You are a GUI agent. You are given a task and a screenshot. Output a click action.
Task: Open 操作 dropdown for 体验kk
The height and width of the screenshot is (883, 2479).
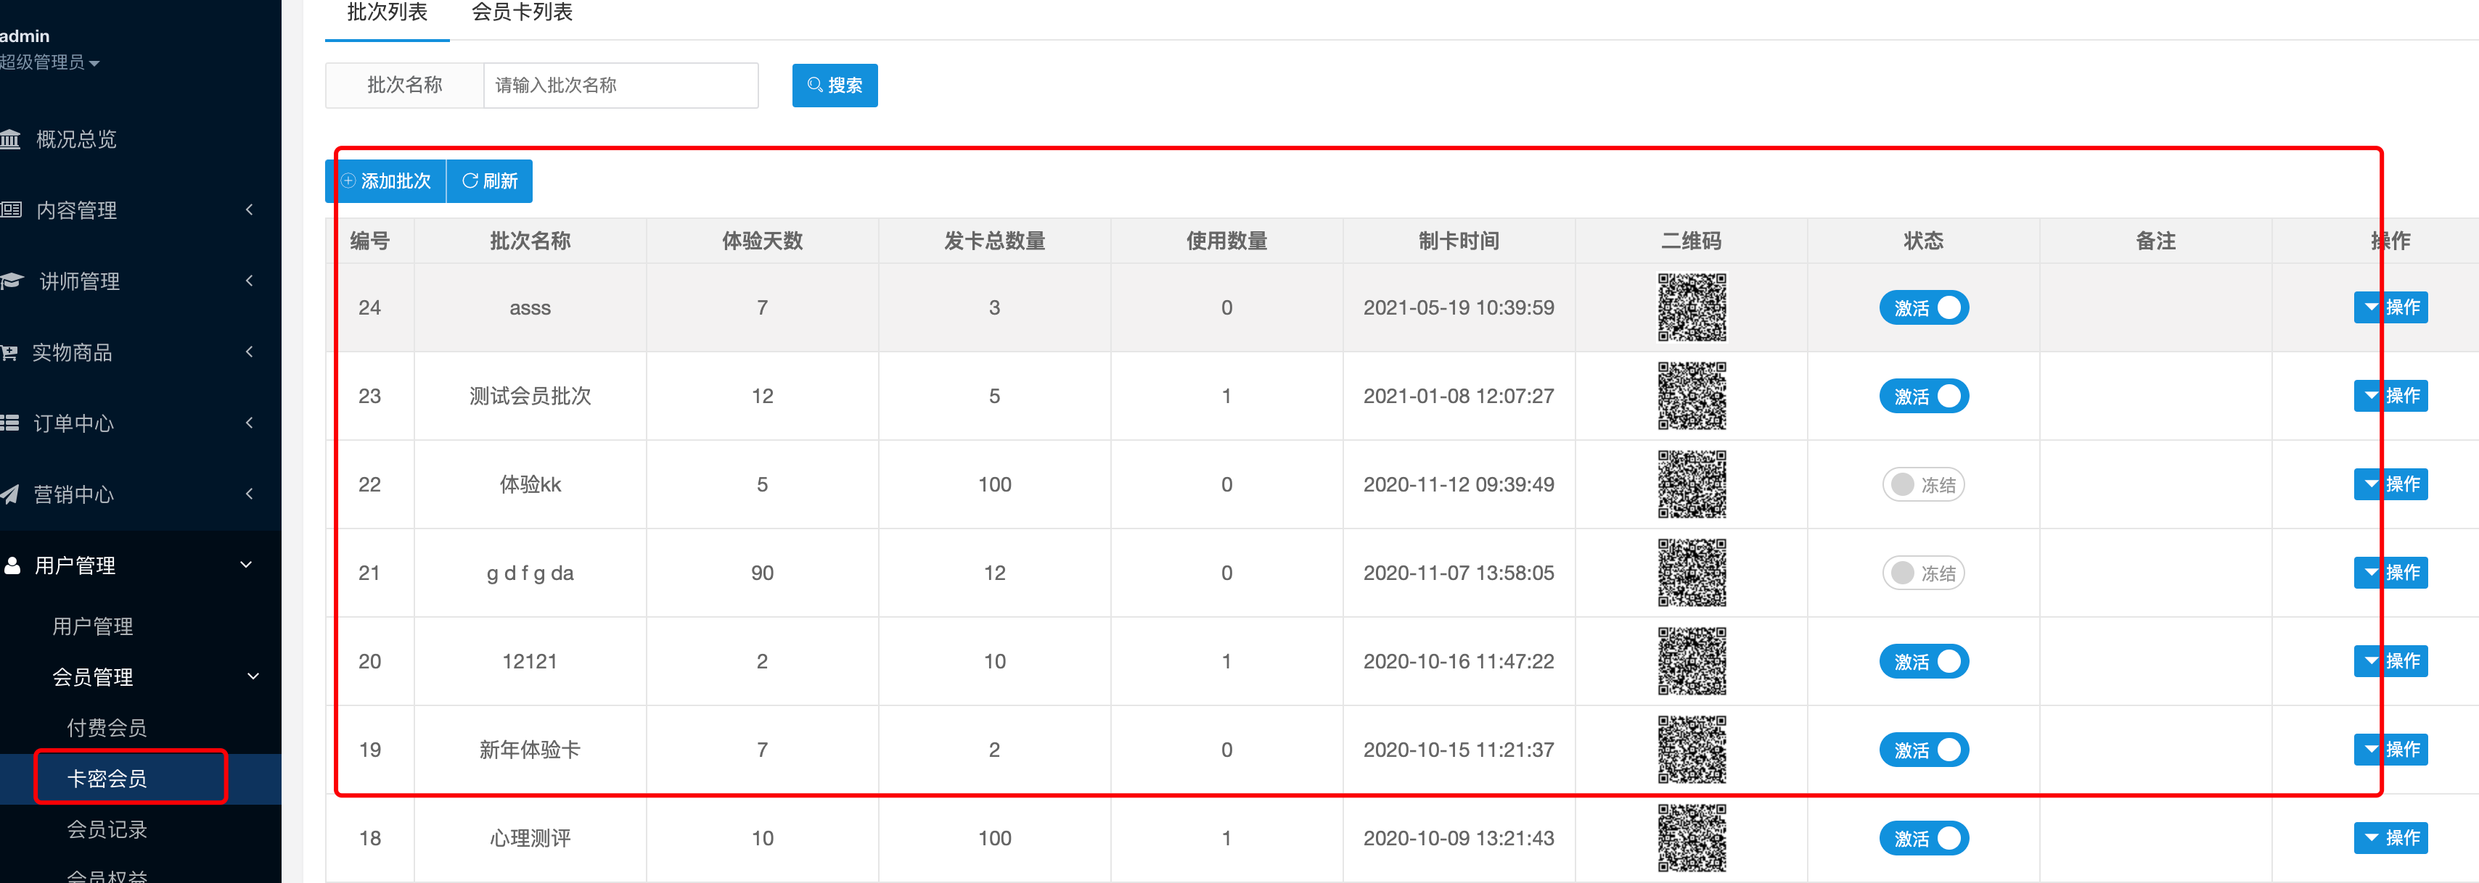[x=2390, y=485]
